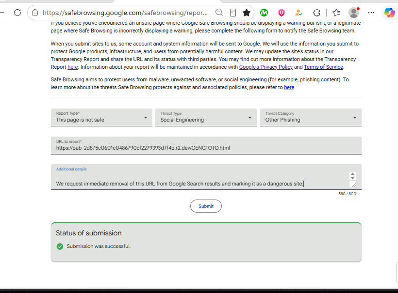Open the Favorites list icon

336,13
